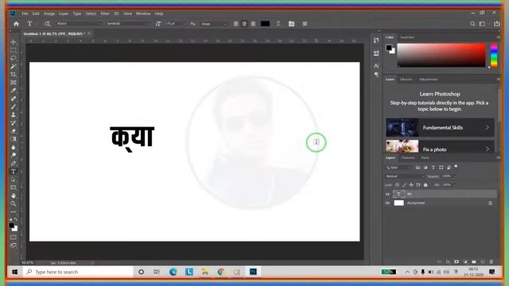The height and width of the screenshot is (286, 509).
Task: Select the Lasso tool
Action: (x=14, y=58)
